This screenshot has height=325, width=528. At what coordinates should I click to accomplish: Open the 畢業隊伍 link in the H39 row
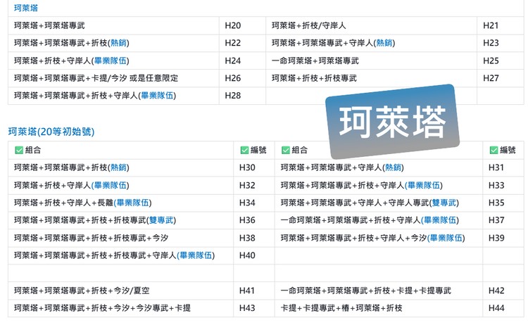point(446,238)
